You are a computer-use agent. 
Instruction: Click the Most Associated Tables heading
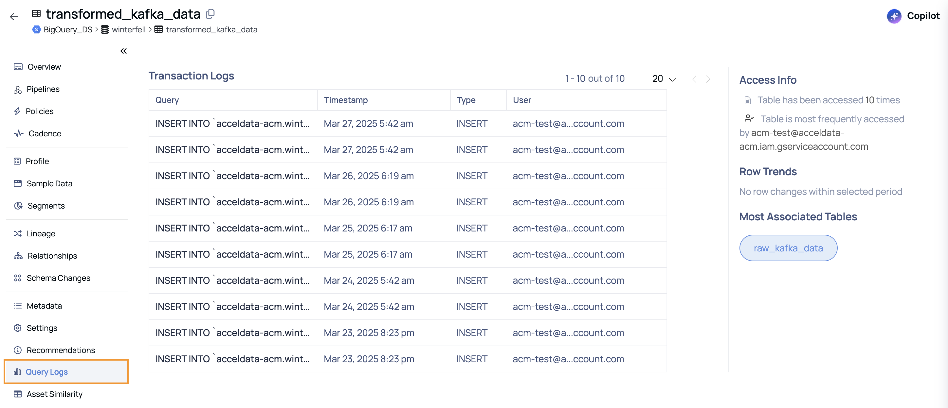[x=798, y=217]
